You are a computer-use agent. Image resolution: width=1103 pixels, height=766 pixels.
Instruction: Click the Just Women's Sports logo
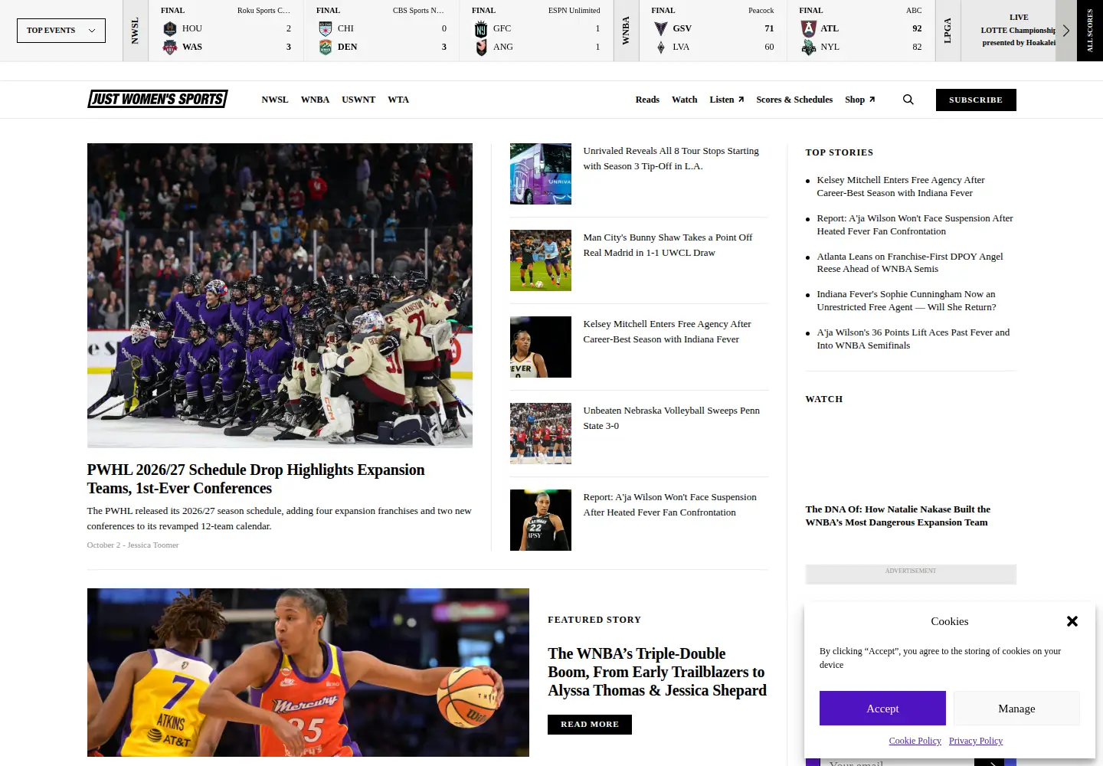tap(158, 99)
